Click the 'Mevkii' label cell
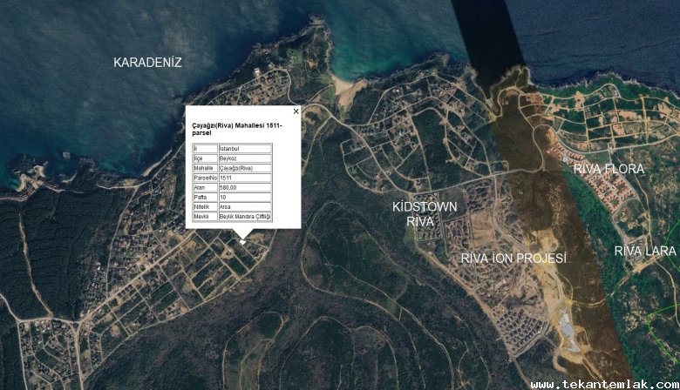 click(205, 217)
